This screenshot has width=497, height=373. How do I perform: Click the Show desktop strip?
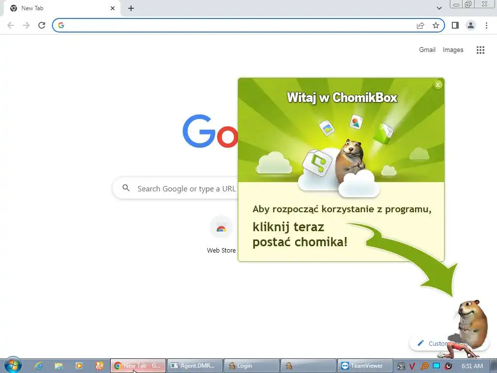(x=493, y=366)
